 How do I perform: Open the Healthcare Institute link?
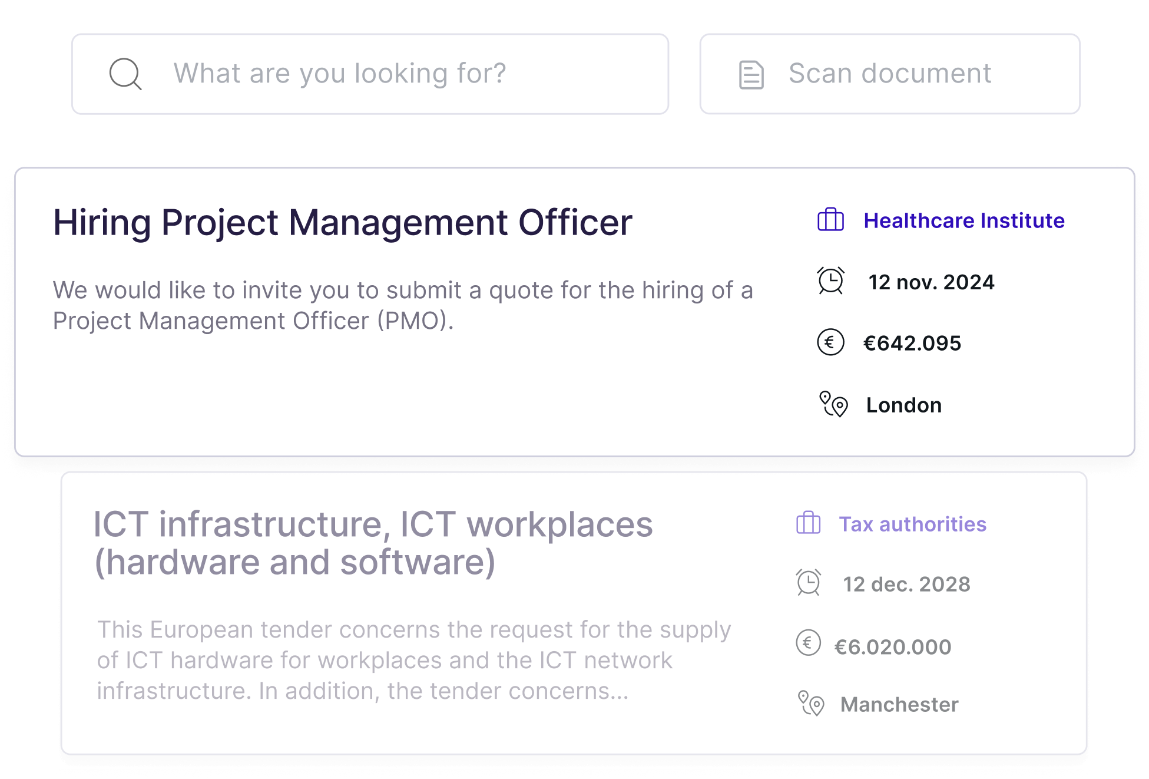(964, 222)
